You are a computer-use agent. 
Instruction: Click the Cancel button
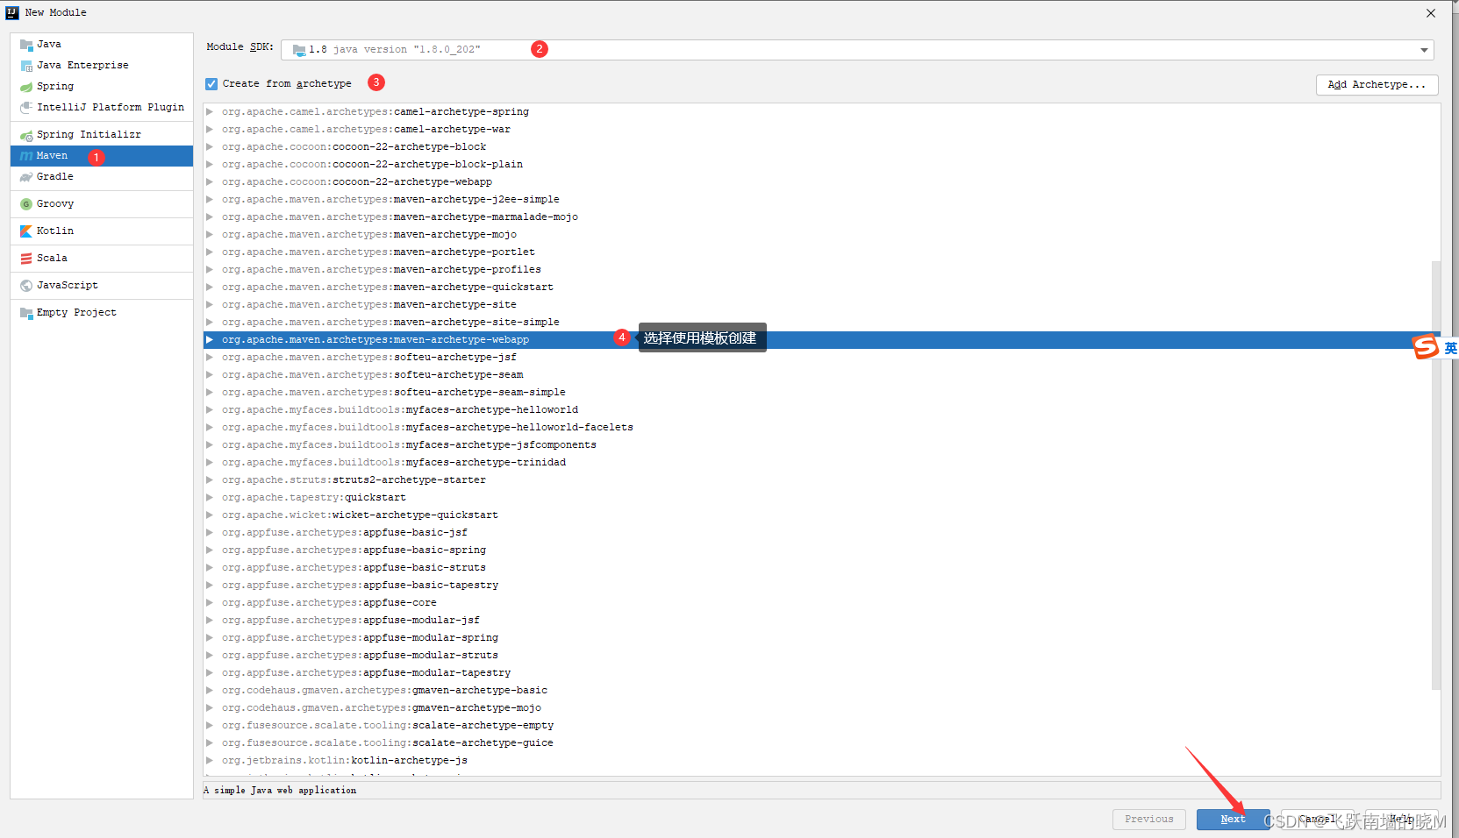[1318, 819]
